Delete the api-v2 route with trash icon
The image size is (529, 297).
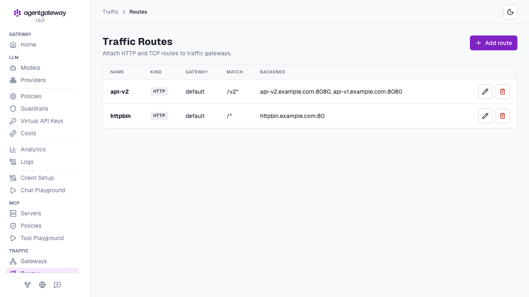click(x=503, y=92)
